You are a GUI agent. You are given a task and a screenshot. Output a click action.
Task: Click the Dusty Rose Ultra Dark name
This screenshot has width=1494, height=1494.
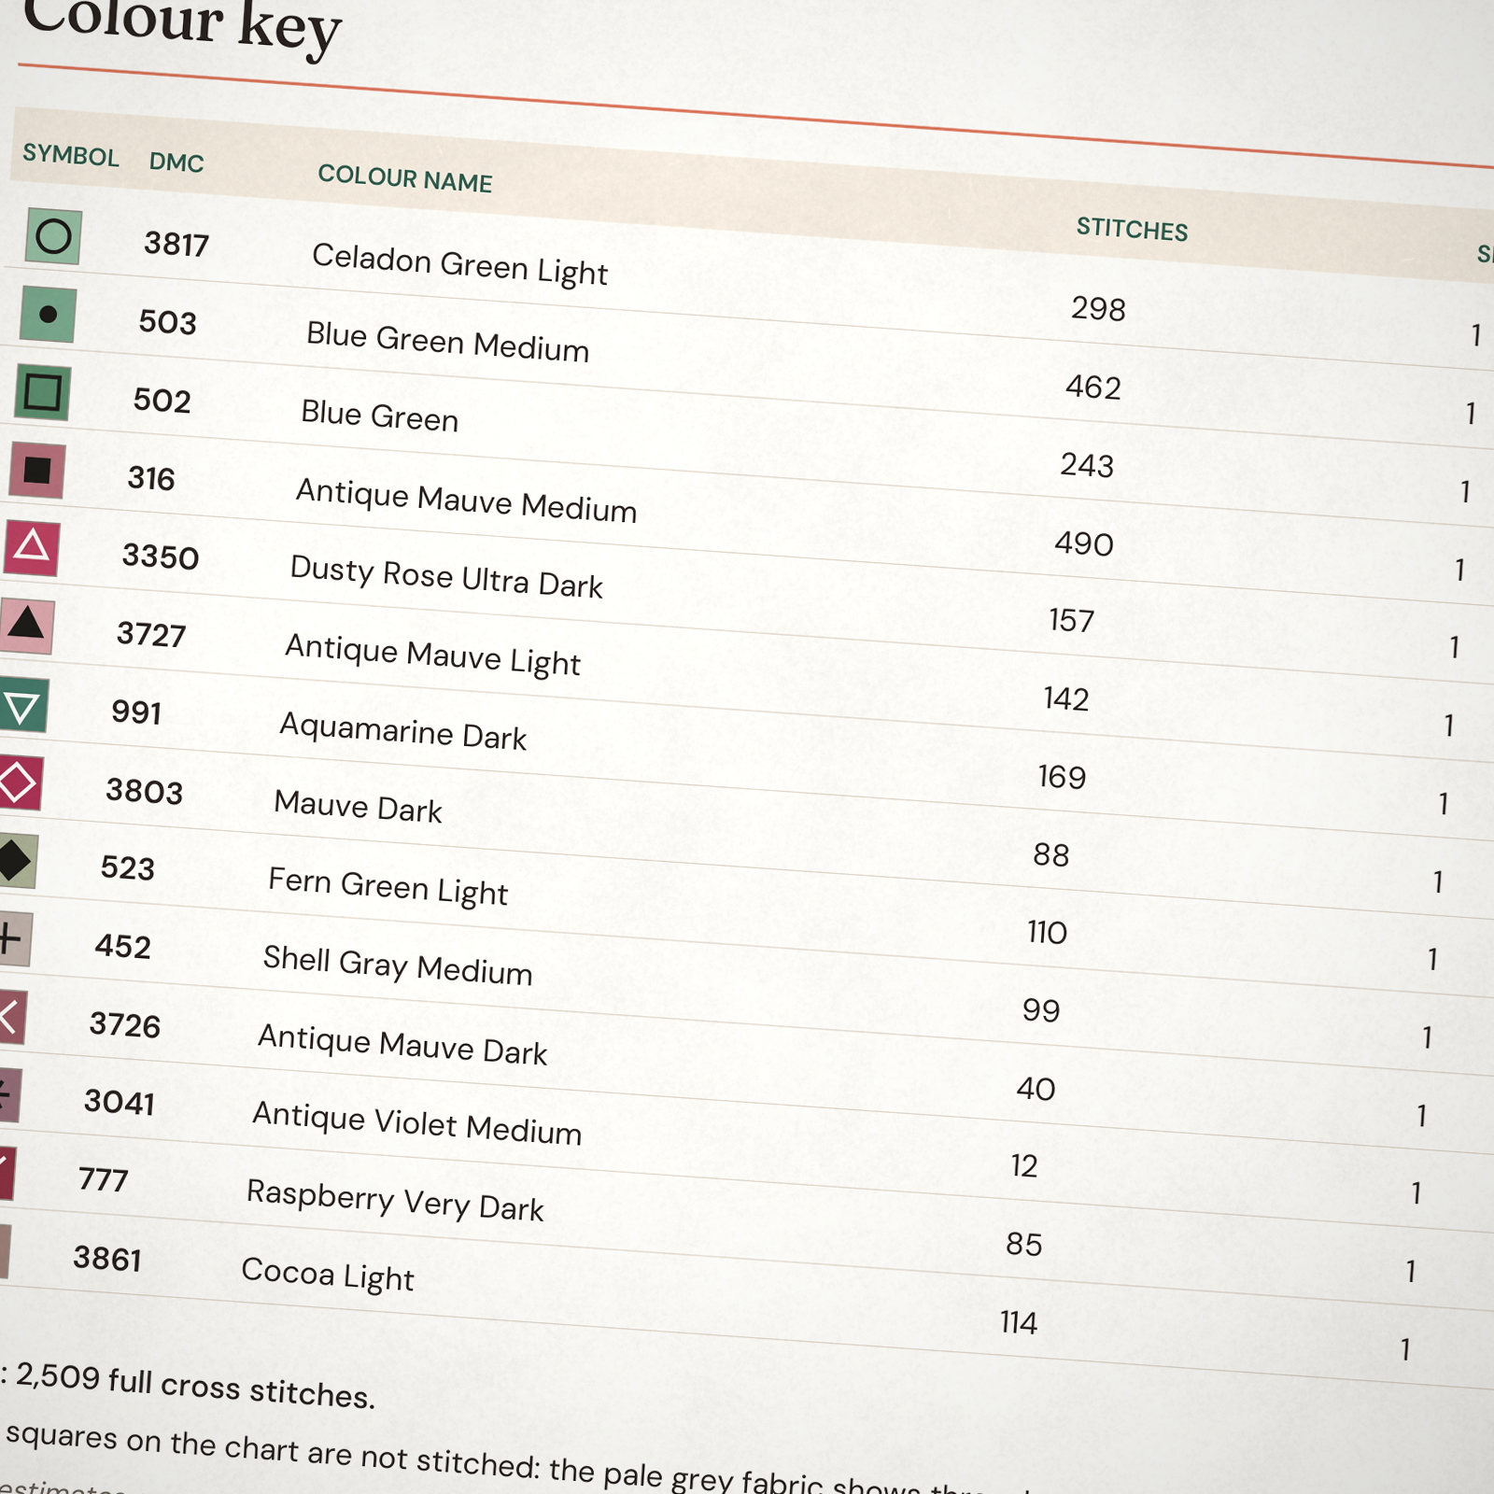446,576
